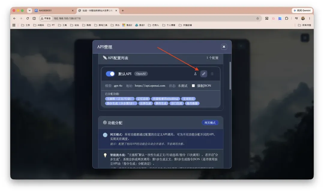Click the red extension icon in the toolbar
This screenshot has height=193, width=324.
point(273,18)
